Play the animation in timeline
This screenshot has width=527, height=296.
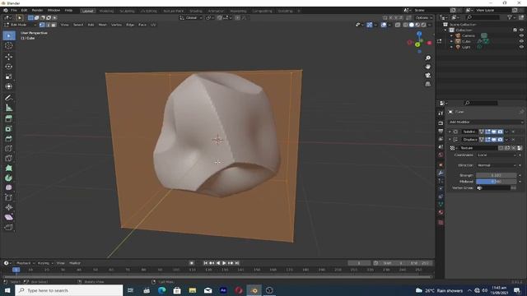pos(224,263)
